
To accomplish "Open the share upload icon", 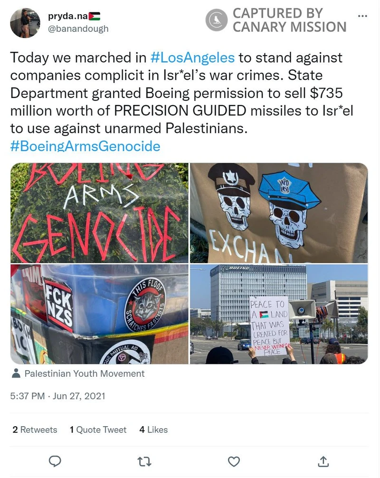I will coord(323,461).
